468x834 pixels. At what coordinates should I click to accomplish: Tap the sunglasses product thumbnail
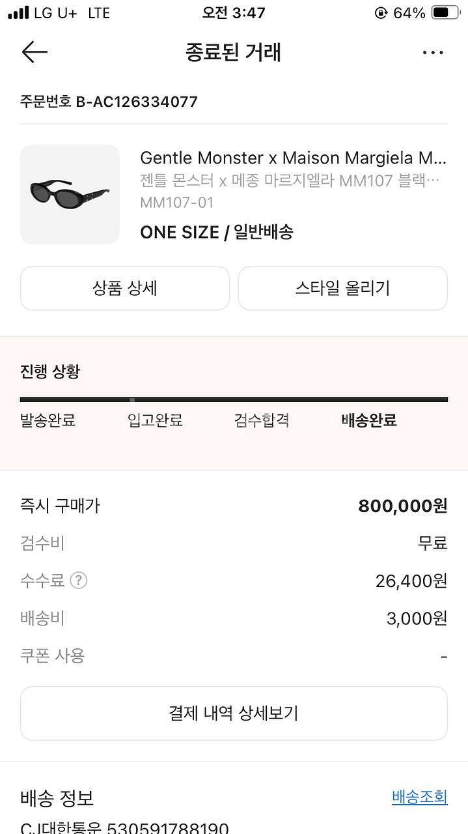coord(70,194)
